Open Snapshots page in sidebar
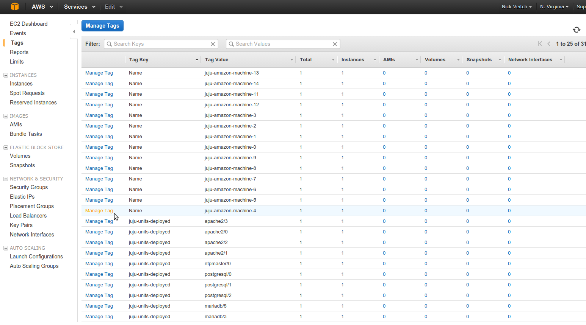Screen dimensions: 586x325 coord(22,165)
